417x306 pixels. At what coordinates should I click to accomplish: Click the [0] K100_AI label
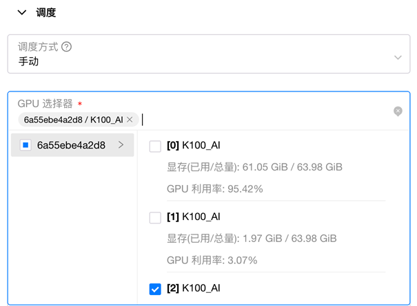click(x=194, y=146)
